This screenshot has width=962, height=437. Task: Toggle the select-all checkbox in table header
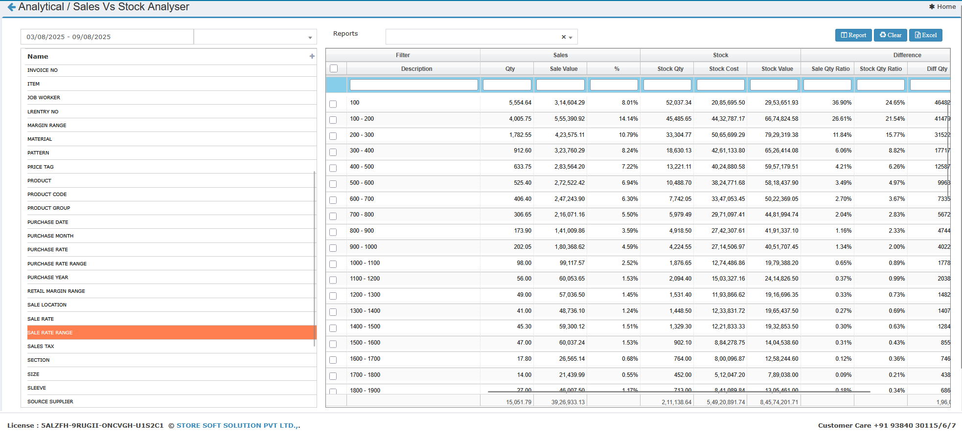point(334,69)
